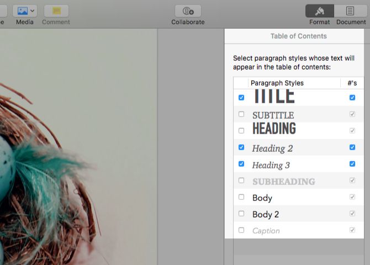Select the HEADING style name
Image resolution: width=370 pixels, height=265 pixels.
274,129
